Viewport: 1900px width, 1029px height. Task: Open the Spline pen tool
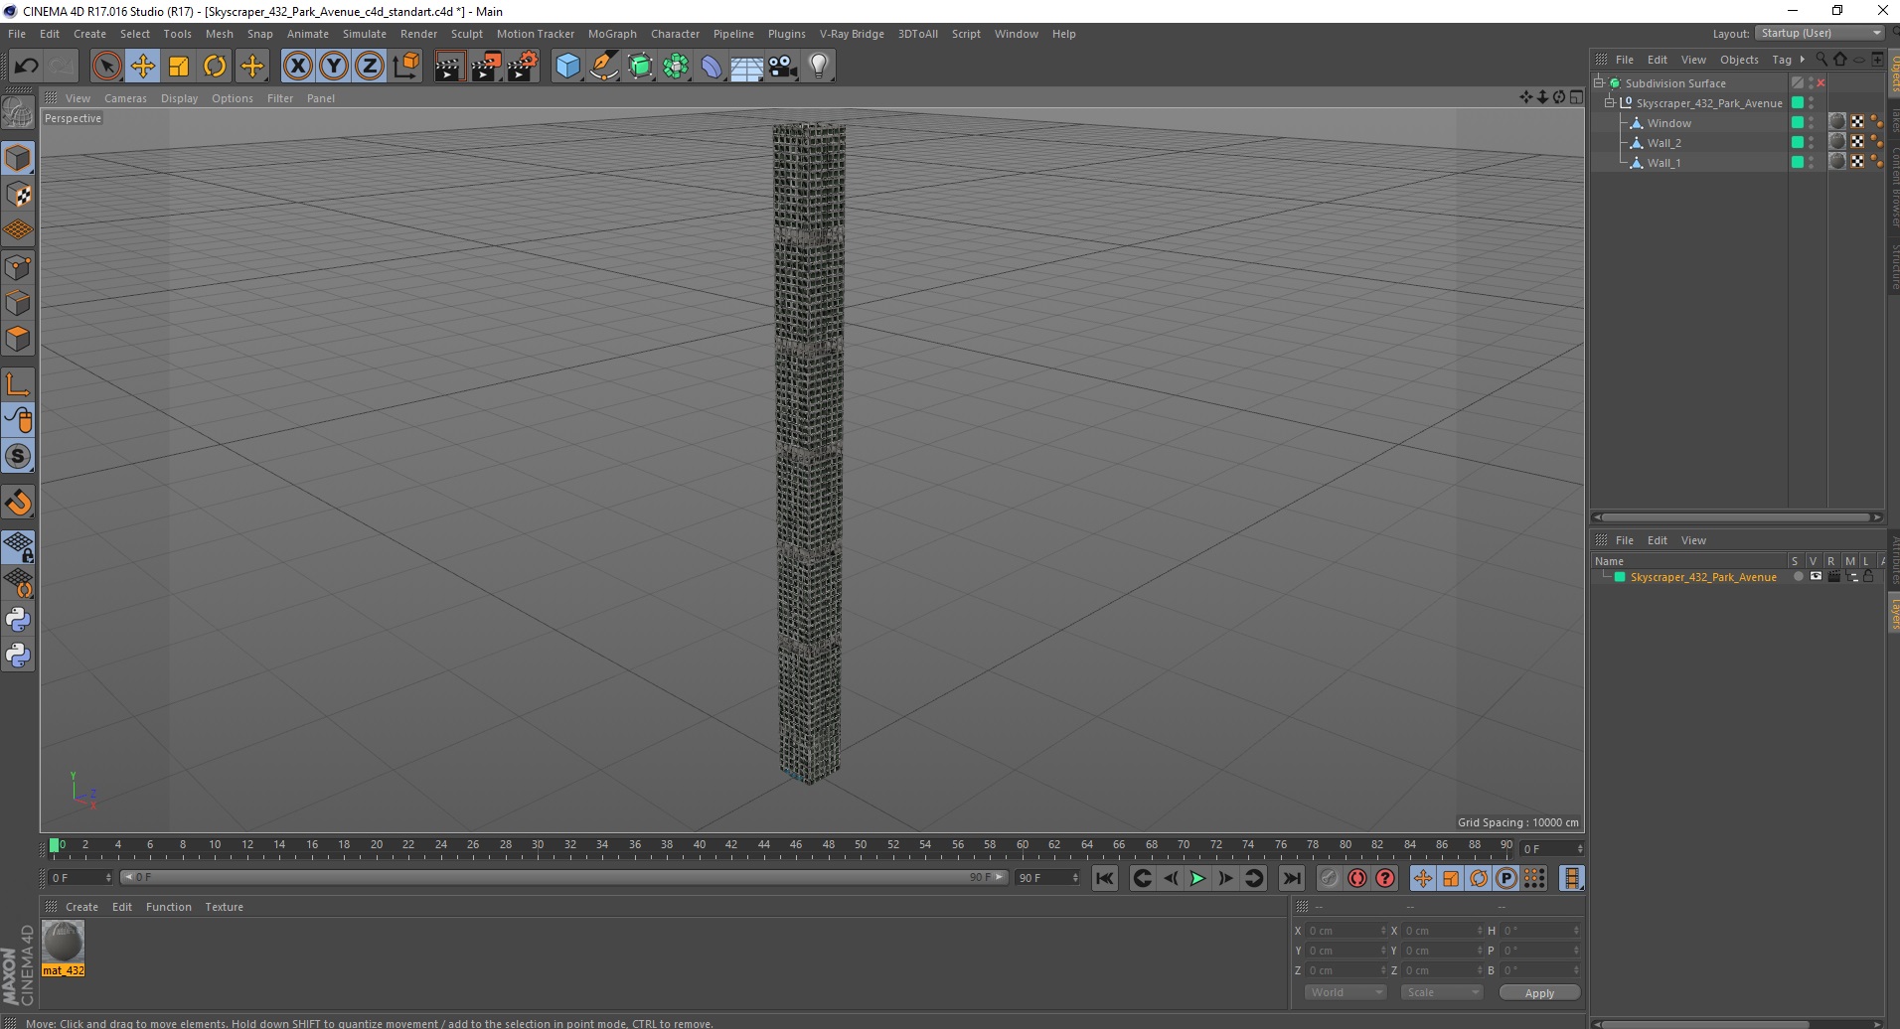603,67
